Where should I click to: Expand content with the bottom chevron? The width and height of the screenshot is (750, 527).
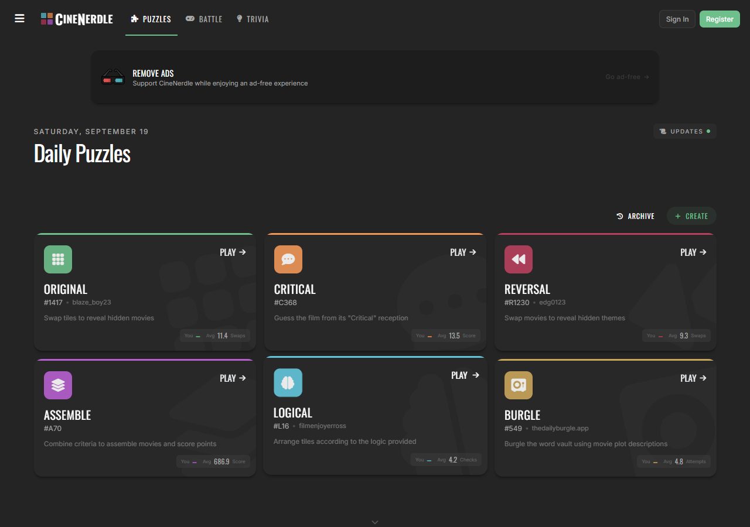(375, 522)
